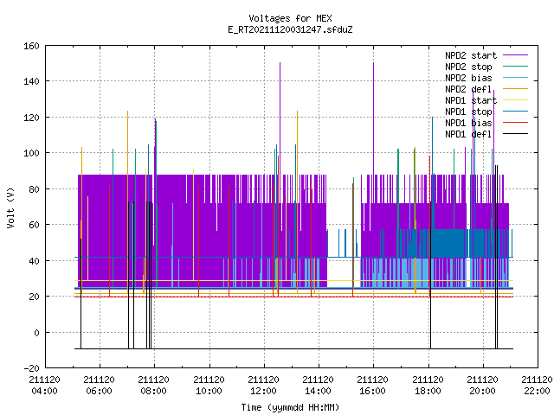Click the 14:00 time tick label

coord(318,392)
